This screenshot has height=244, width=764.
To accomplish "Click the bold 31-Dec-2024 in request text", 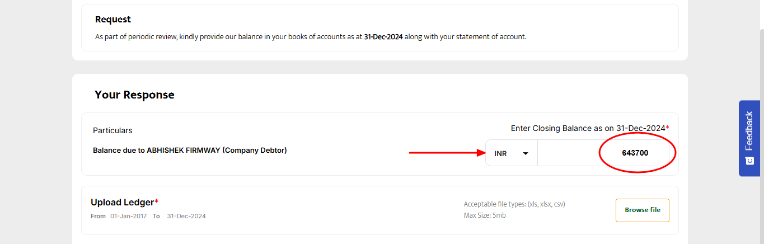I will coord(383,37).
